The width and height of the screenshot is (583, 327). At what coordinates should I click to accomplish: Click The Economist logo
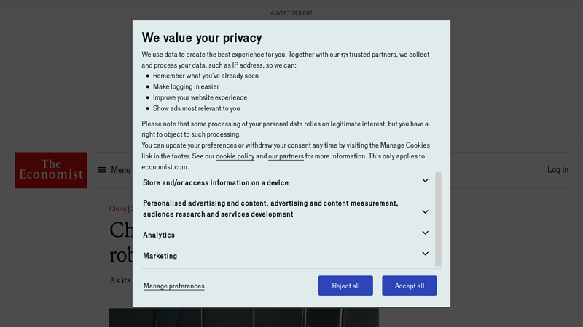[51, 170]
